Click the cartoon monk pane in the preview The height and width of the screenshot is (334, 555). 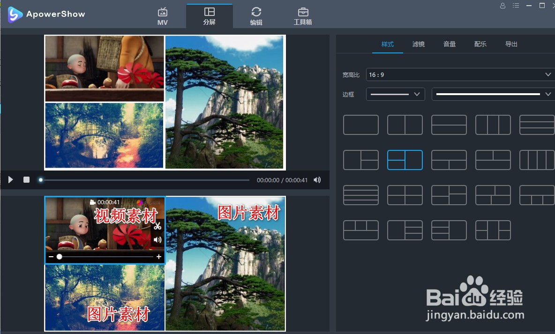pos(105,69)
